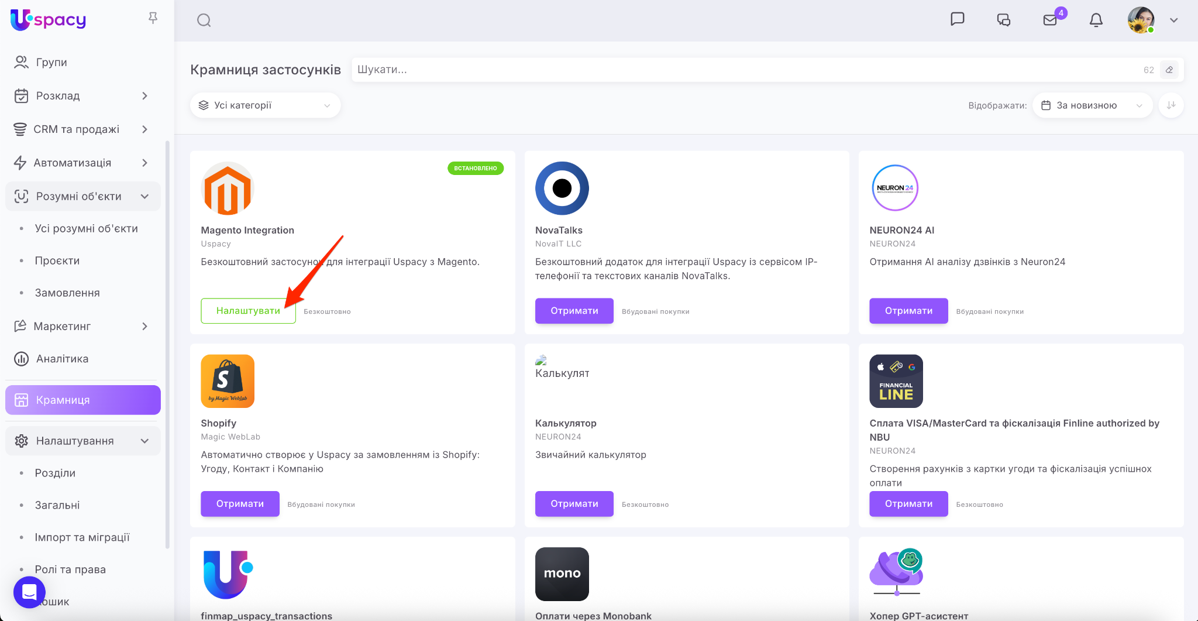The image size is (1198, 621).
Task: Open notifications bell icon
Action: 1096,20
